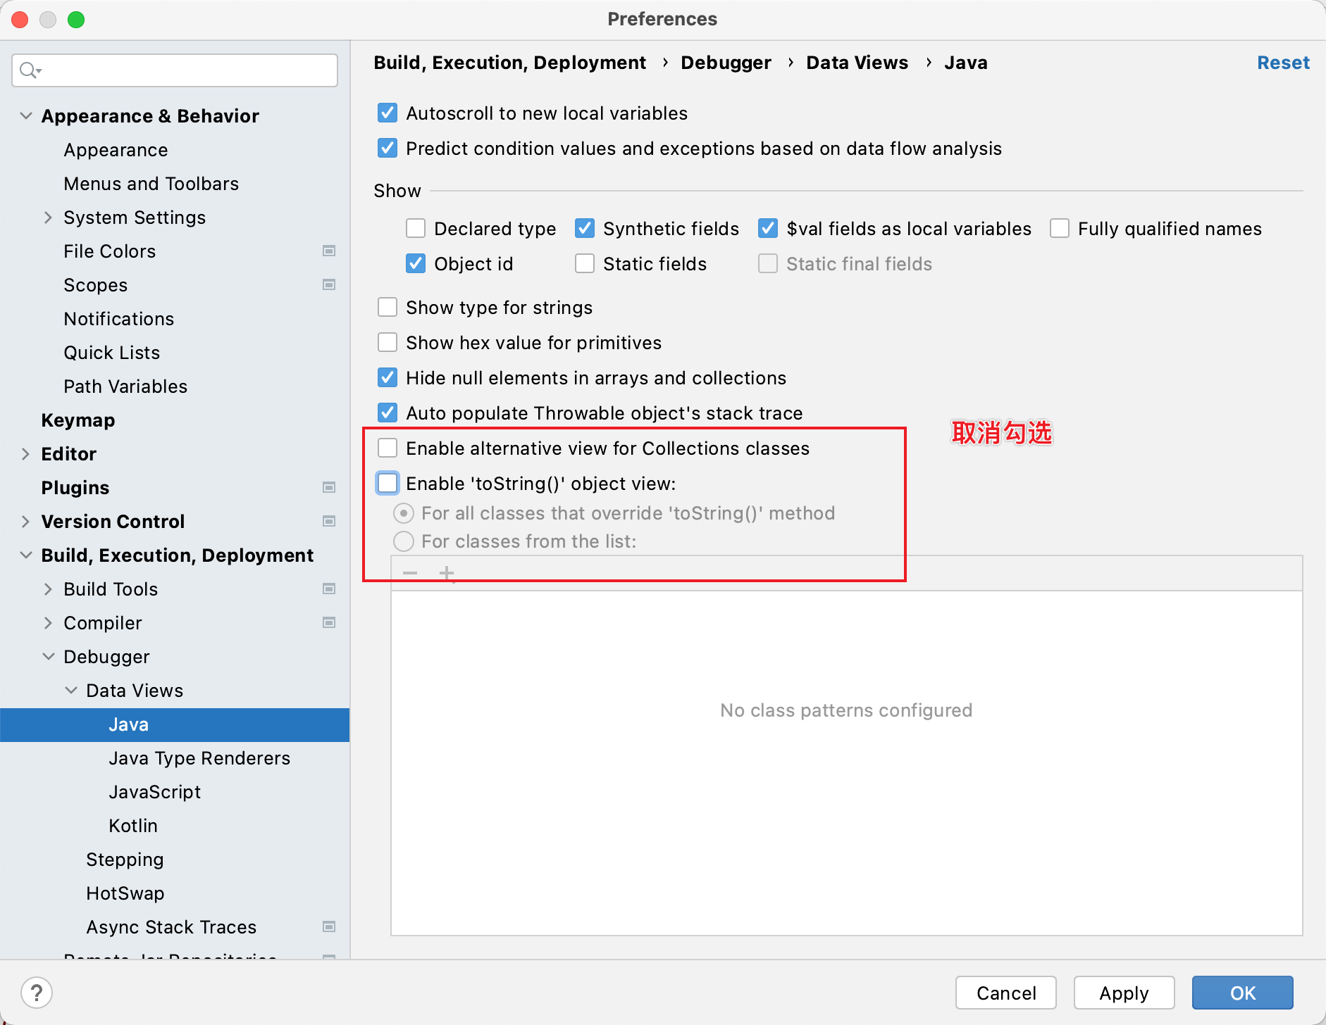Click the project-level icon beside Plugins

tap(329, 488)
